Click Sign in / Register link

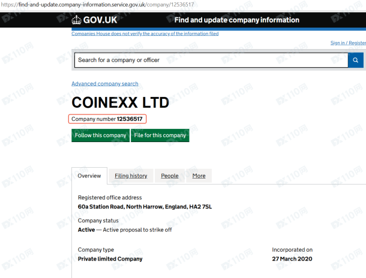(348, 43)
